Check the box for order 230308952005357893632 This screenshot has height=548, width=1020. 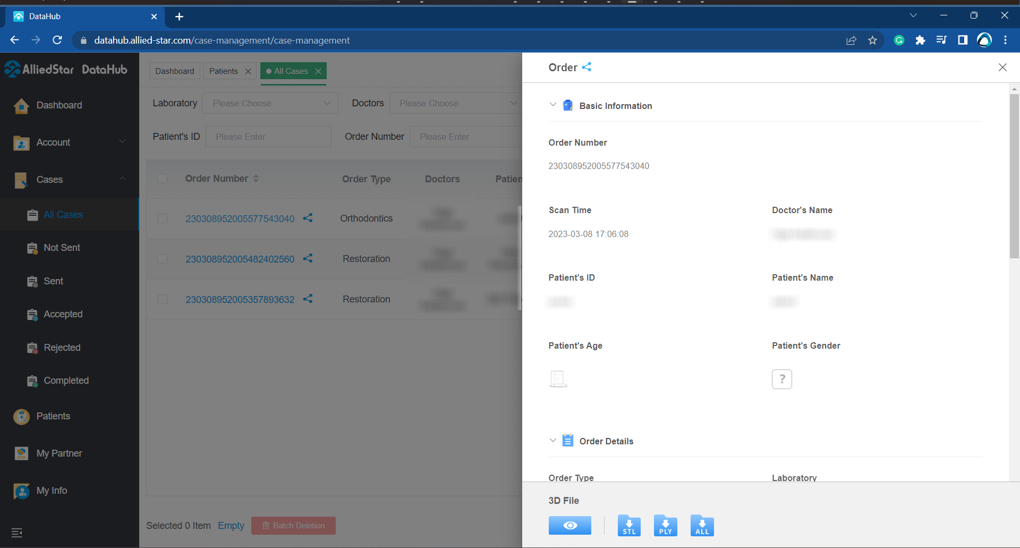163,299
